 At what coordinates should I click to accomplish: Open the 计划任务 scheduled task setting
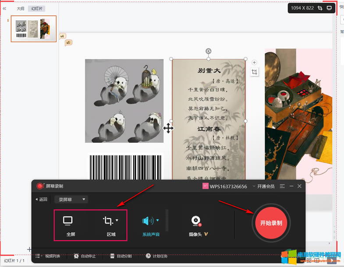coord(156,256)
